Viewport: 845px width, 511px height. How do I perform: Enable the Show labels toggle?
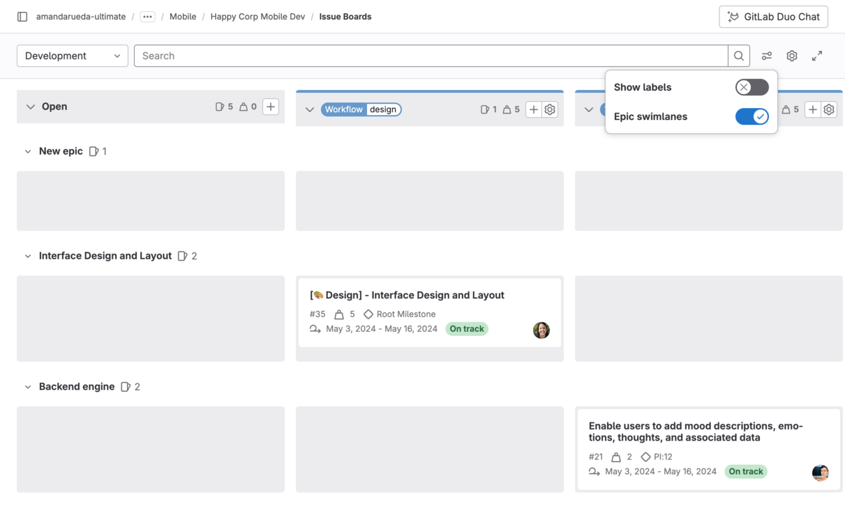[x=751, y=87]
